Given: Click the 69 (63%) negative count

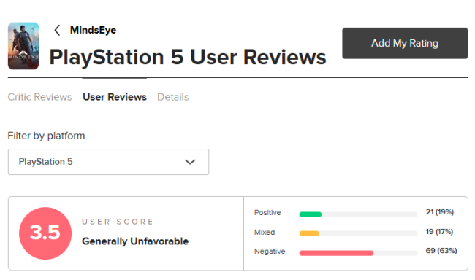Looking at the screenshot, I should click(441, 251).
